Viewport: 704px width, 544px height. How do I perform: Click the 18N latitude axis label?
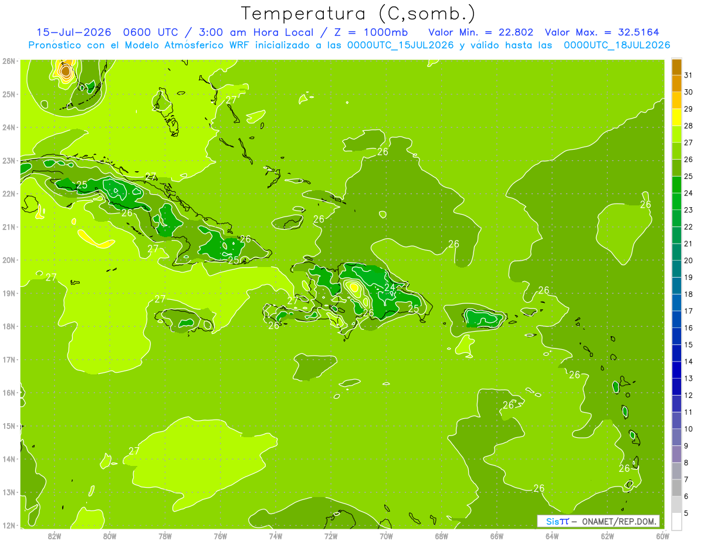[9, 326]
